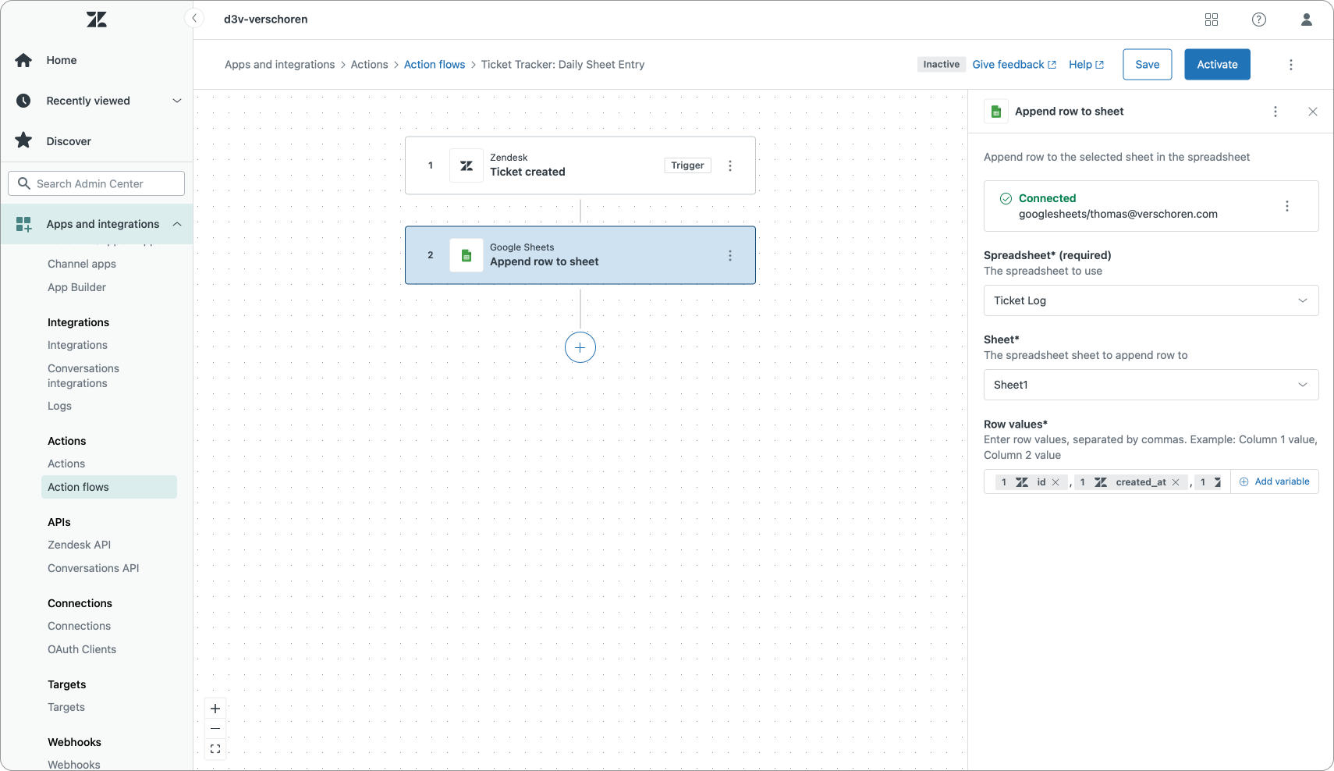Image resolution: width=1334 pixels, height=771 pixels.
Task: Click the d3v-verschoren account name
Action: 266,20
